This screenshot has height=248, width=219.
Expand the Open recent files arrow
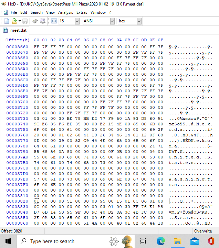pyautogui.click(x=20, y=21)
